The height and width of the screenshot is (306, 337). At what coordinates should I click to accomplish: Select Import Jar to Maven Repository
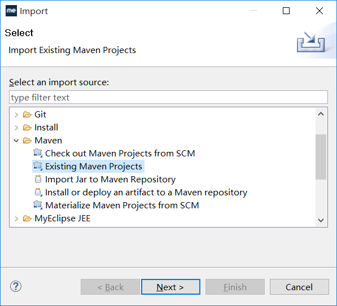click(x=110, y=180)
